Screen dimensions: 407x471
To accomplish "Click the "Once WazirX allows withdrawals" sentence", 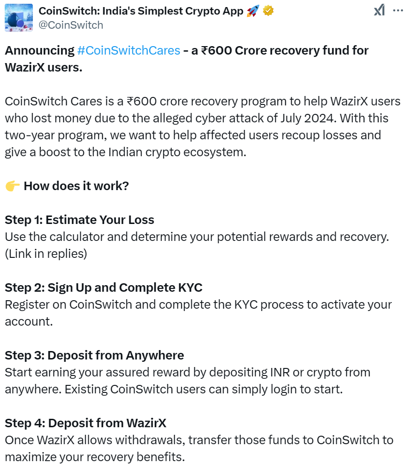I will pos(199,440).
